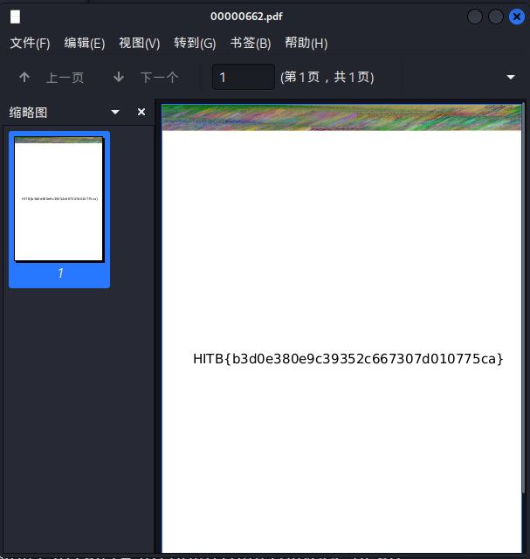Click the HITB flag text in document
The height and width of the screenshot is (559, 530).
[x=348, y=359]
